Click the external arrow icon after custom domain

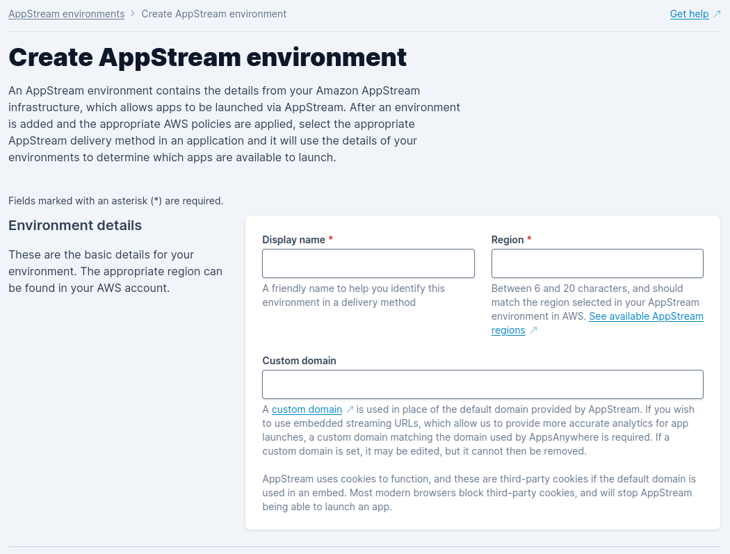[350, 409]
